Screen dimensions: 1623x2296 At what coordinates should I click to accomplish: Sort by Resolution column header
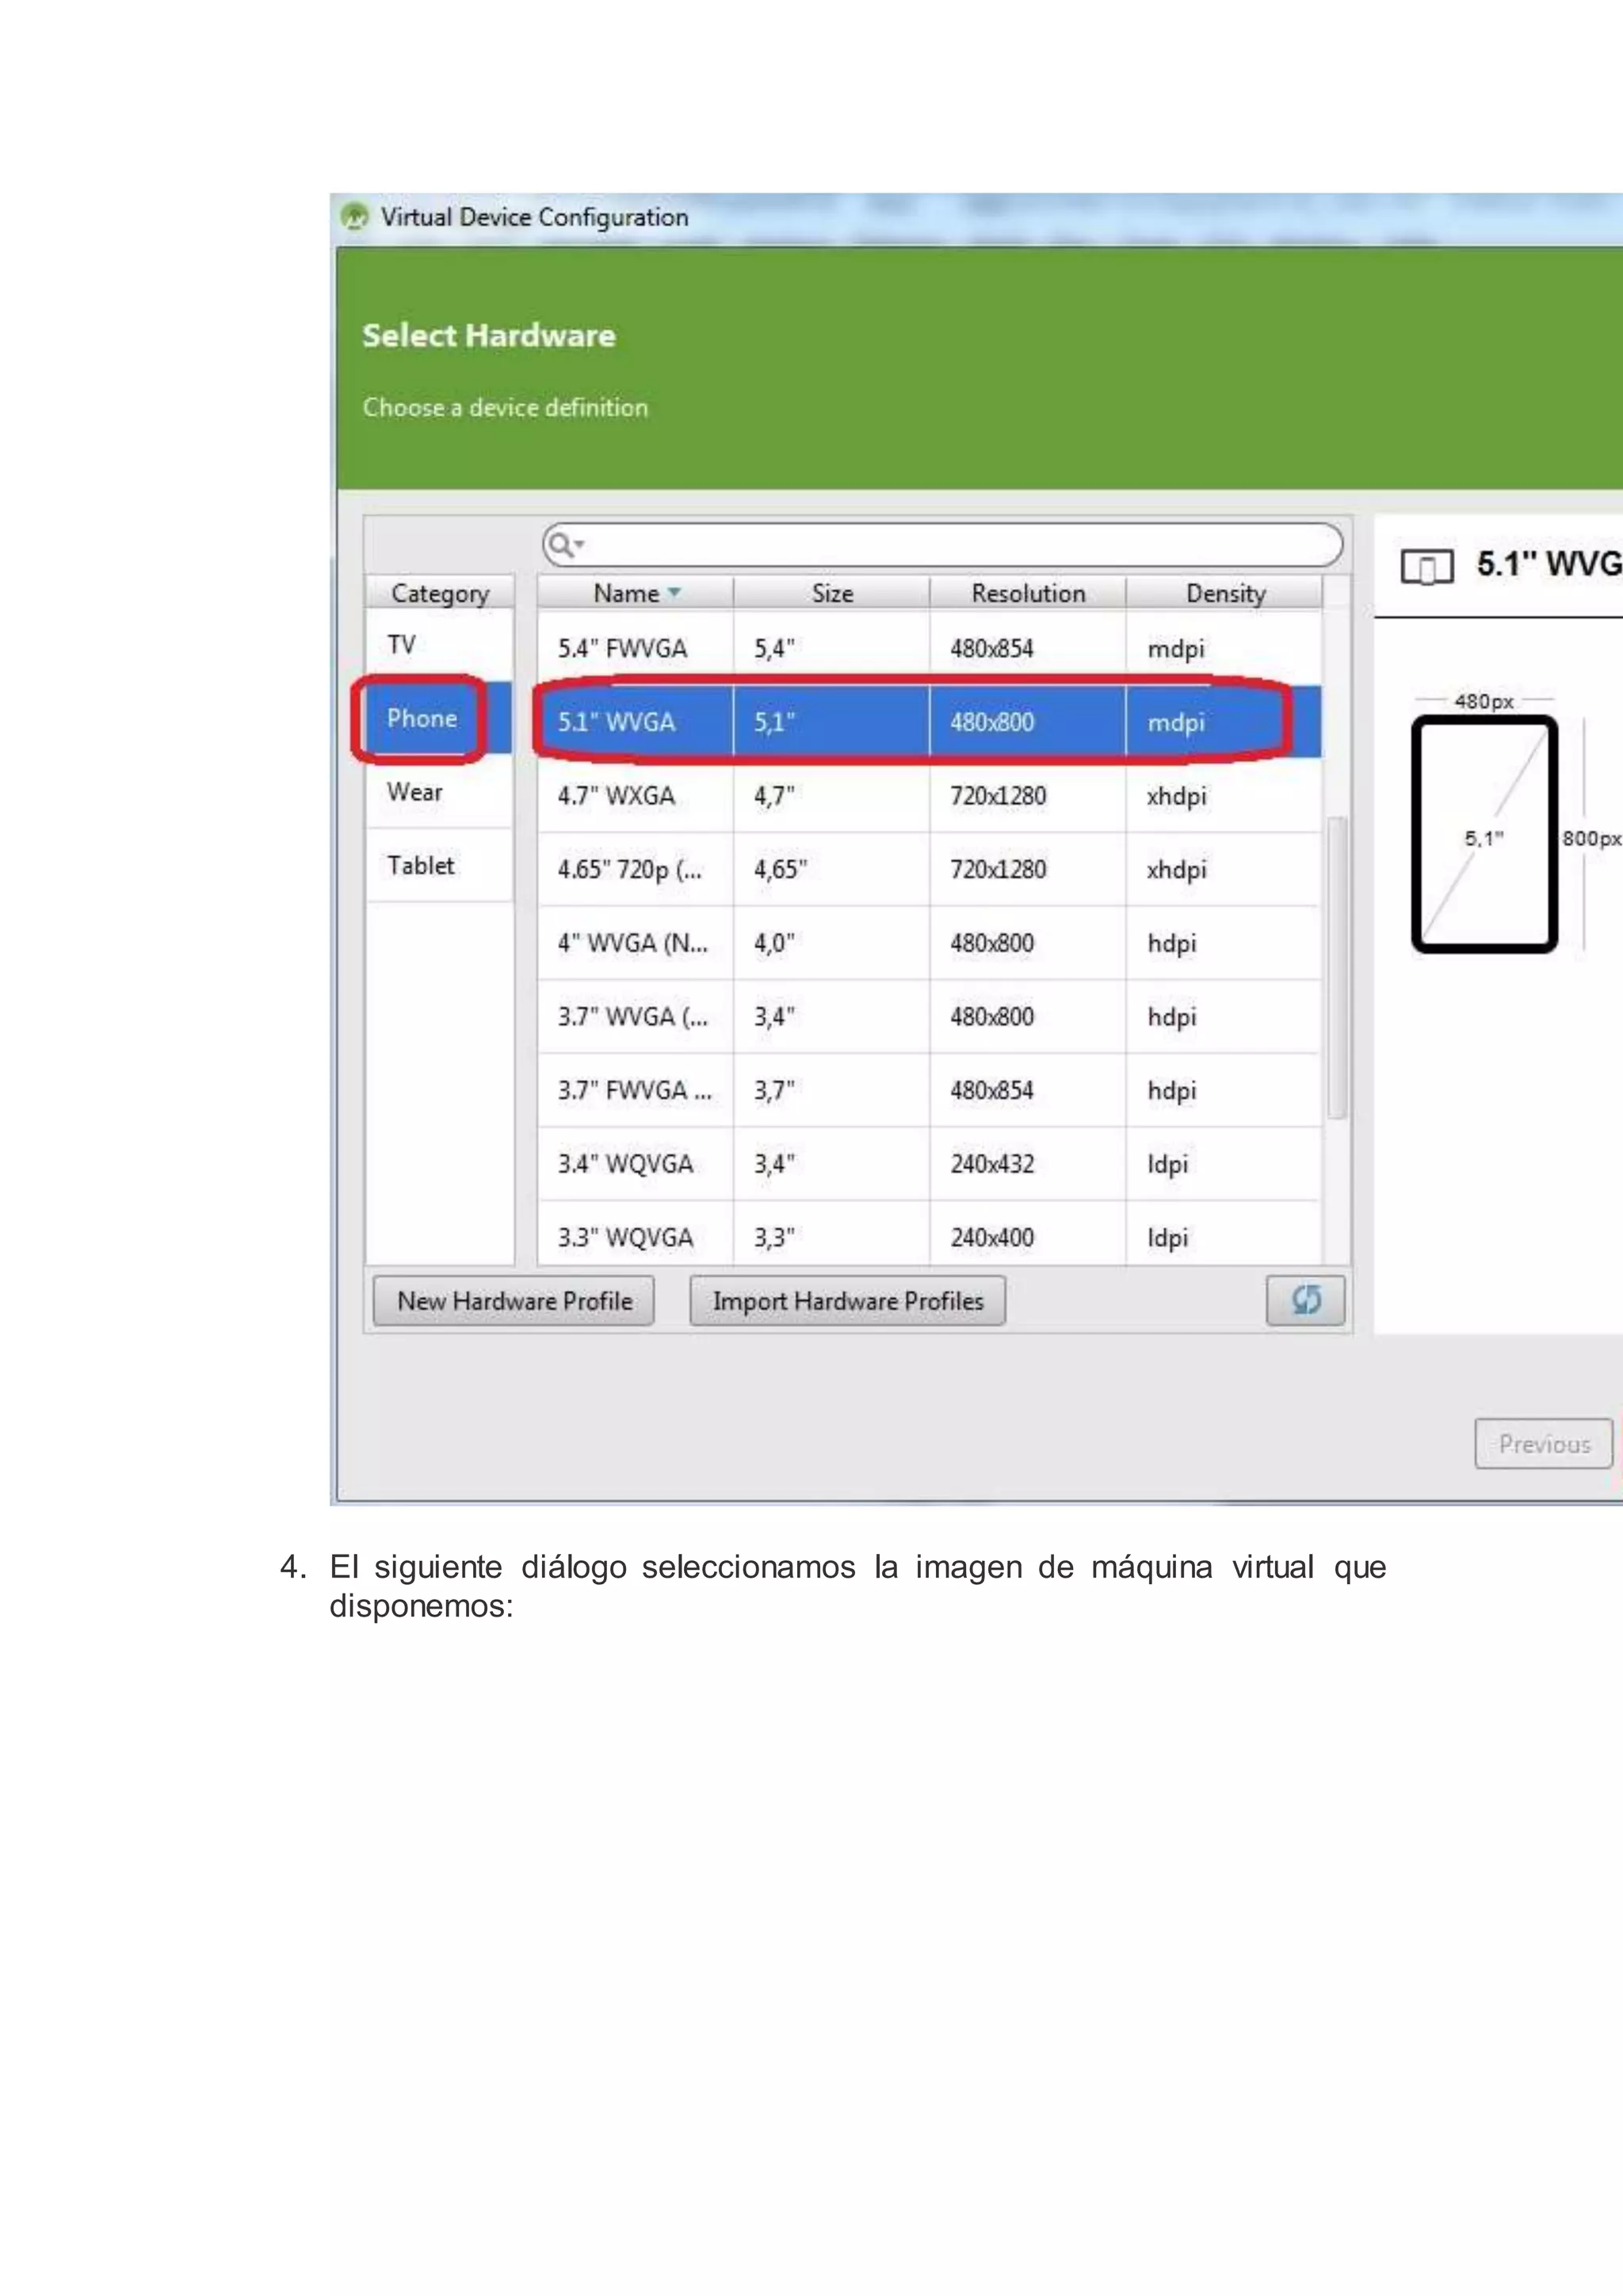pyautogui.click(x=1027, y=593)
